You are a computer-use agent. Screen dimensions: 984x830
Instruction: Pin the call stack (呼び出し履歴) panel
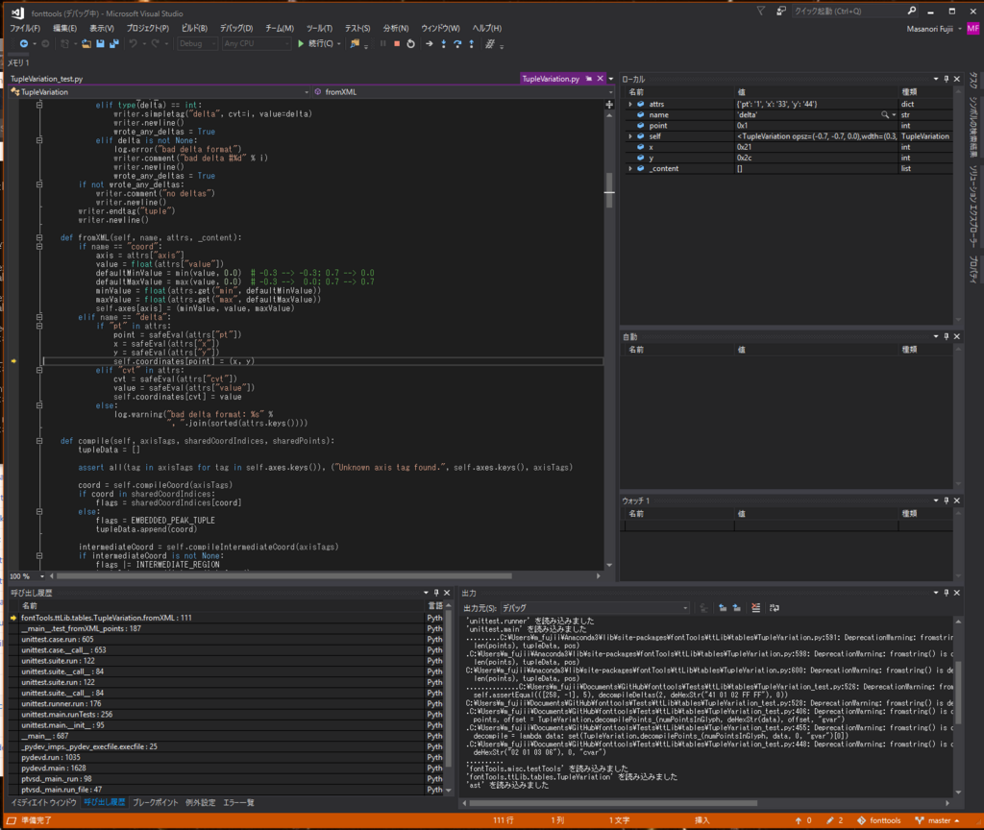(x=436, y=593)
